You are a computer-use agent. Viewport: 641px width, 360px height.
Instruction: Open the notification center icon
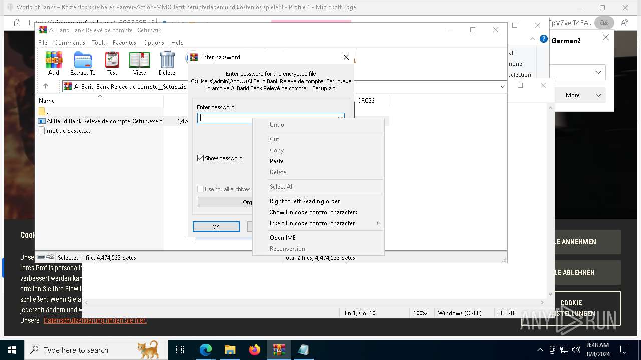point(624,350)
